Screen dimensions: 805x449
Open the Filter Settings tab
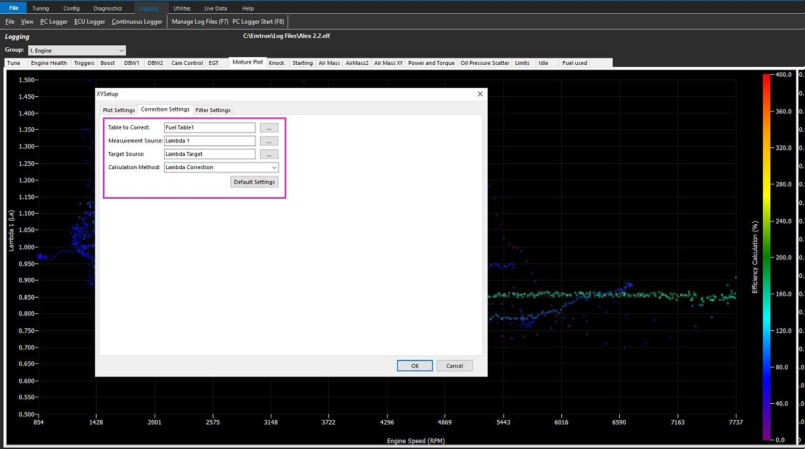[x=213, y=110]
